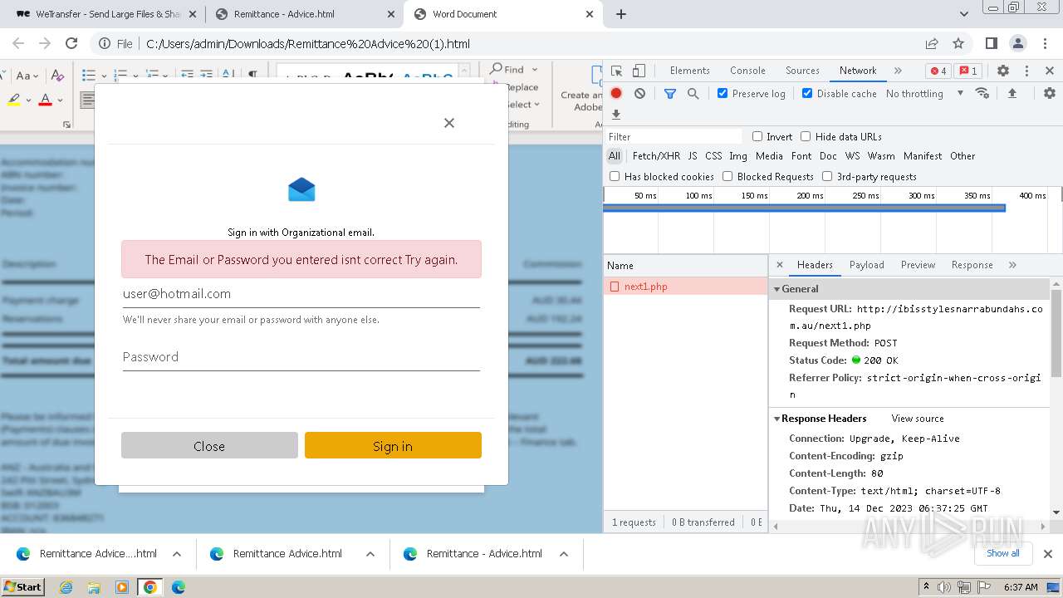Clear the network log
Image resolution: width=1063 pixels, height=598 pixels.
(x=639, y=94)
